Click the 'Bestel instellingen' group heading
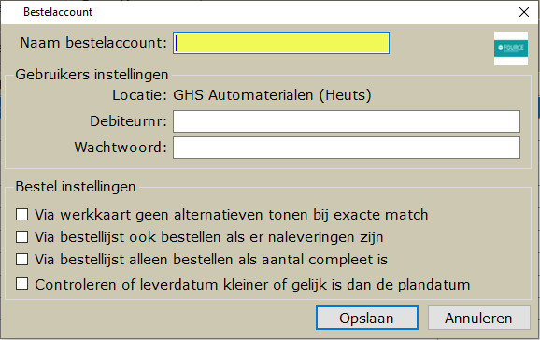The width and height of the screenshot is (540, 340). [76, 187]
